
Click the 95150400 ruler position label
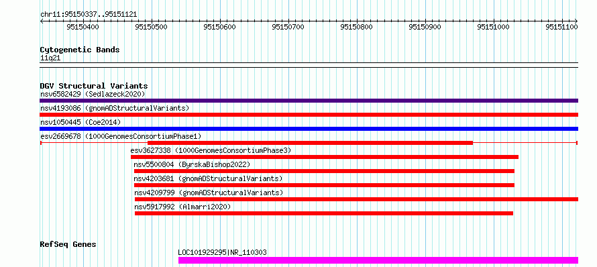coord(83,27)
